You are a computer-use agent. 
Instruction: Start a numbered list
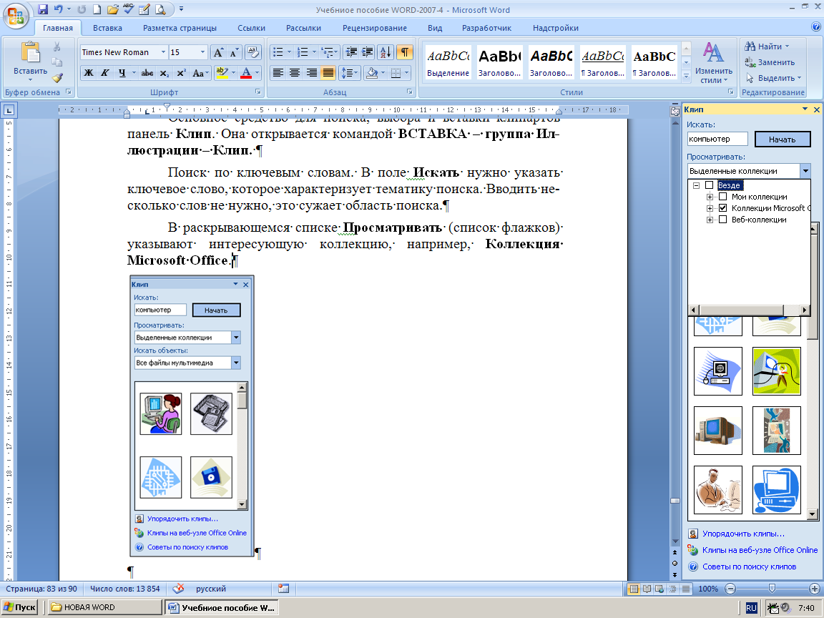(x=303, y=52)
